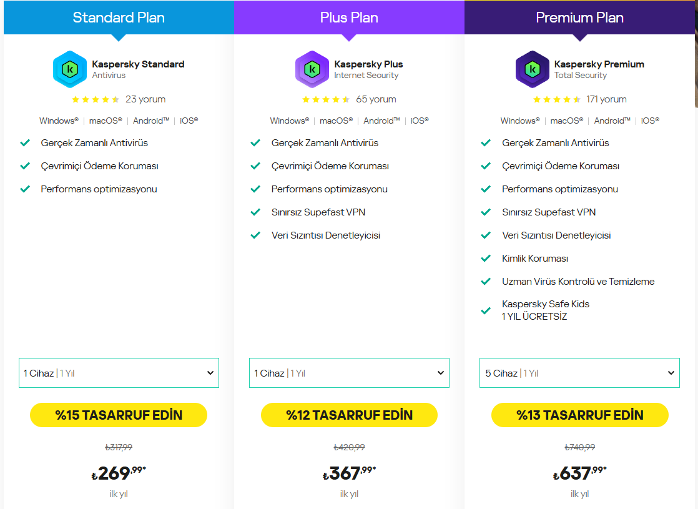The image size is (698, 509).
Task: Open the Plus plan device dropdown
Action: coord(349,373)
